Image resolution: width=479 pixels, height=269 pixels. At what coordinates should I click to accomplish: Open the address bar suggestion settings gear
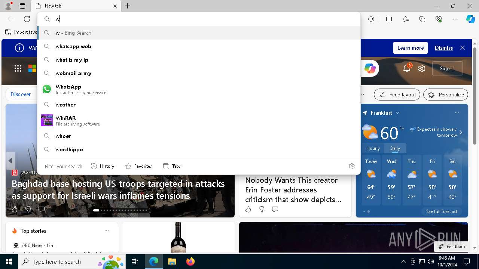coord(351,166)
